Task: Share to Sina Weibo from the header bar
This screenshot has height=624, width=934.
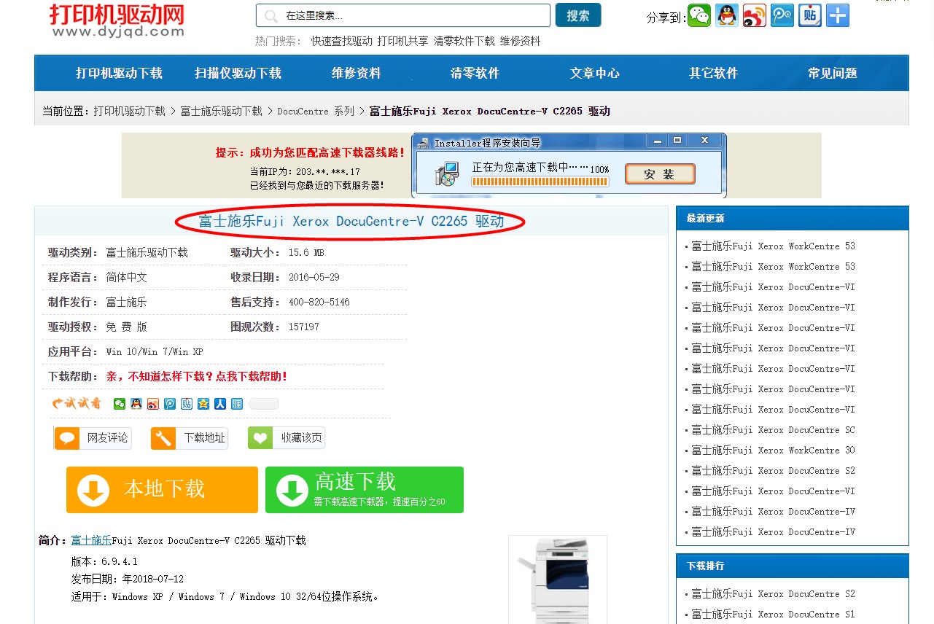Action: tap(755, 15)
